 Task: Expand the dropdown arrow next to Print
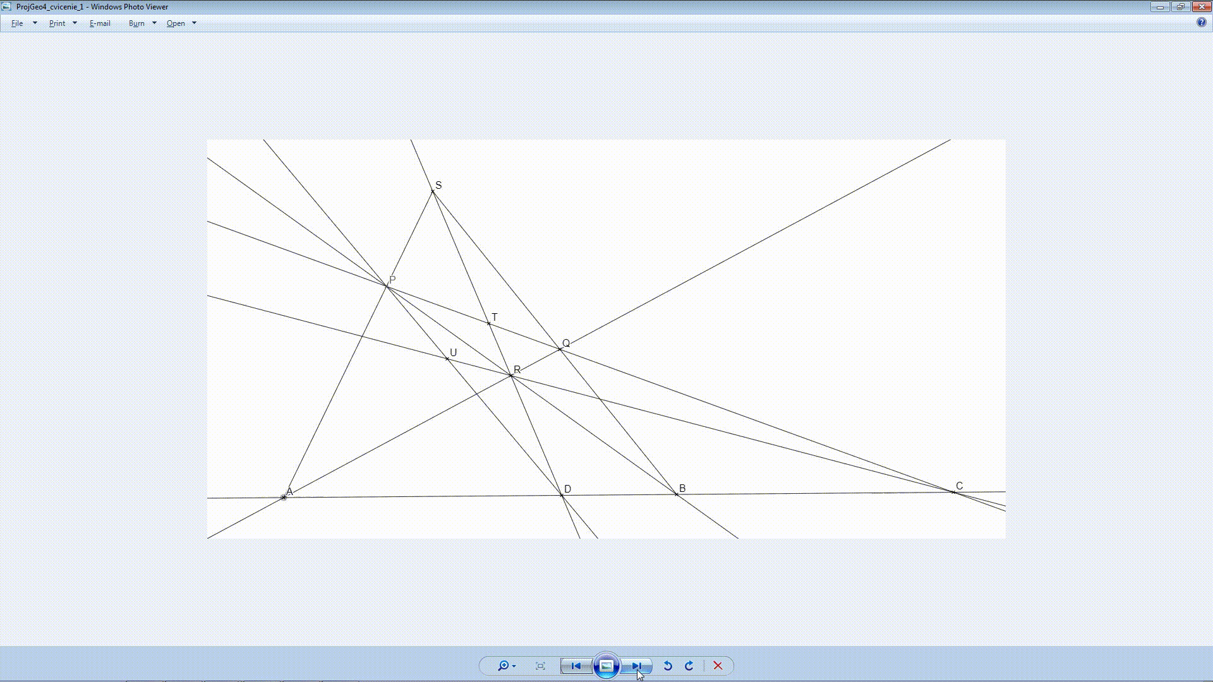tap(75, 23)
